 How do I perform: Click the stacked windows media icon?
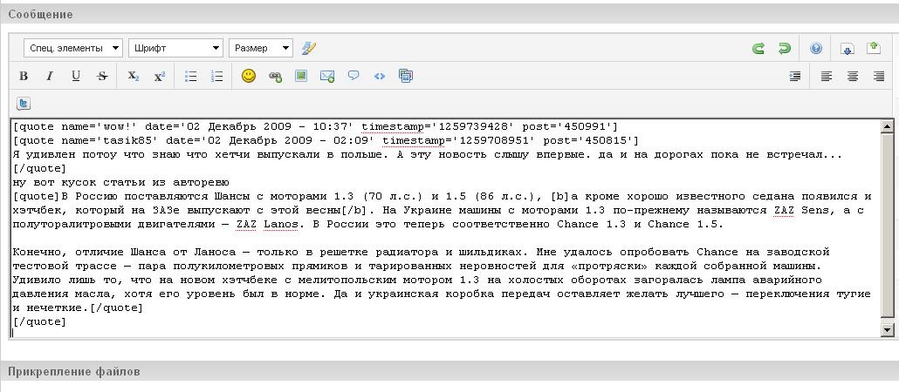406,76
